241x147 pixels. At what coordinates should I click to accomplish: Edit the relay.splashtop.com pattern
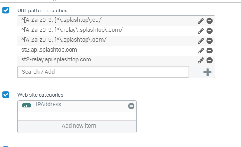tap(201, 31)
